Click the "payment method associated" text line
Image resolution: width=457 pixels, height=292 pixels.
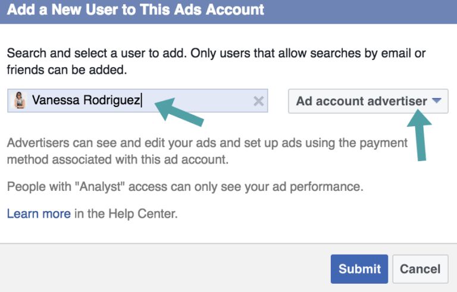click(118, 160)
